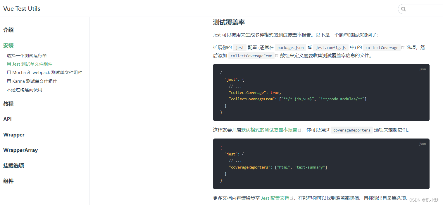Click the Vue Test Utils site title
The image size is (443, 205).
click(21, 8)
